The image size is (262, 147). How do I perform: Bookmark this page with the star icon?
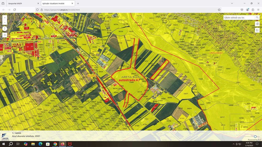click(x=219, y=10)
